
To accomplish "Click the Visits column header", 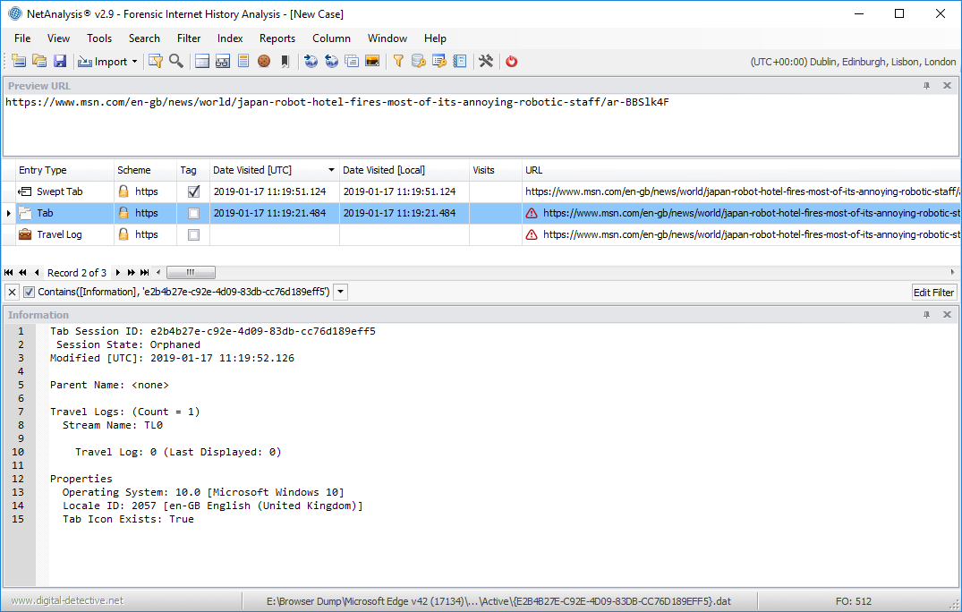I will 496,170.
